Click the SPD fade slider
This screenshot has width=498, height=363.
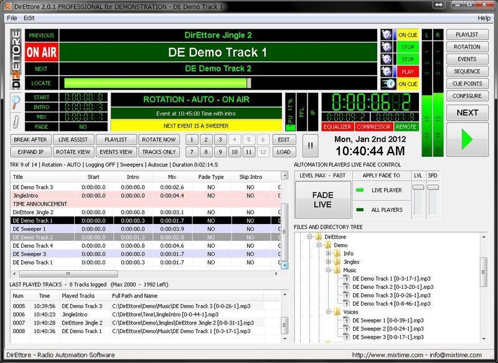click(433, 187)
